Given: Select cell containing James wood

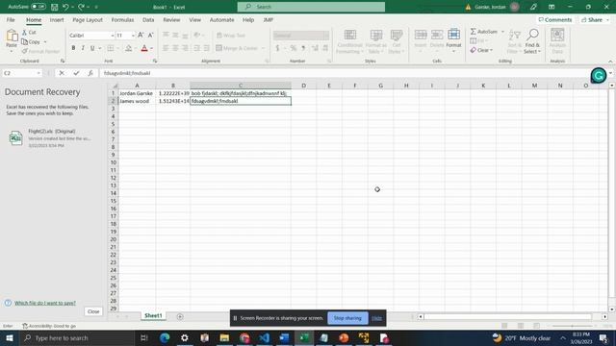Looking at the screenshot, I should pos(137,101).
